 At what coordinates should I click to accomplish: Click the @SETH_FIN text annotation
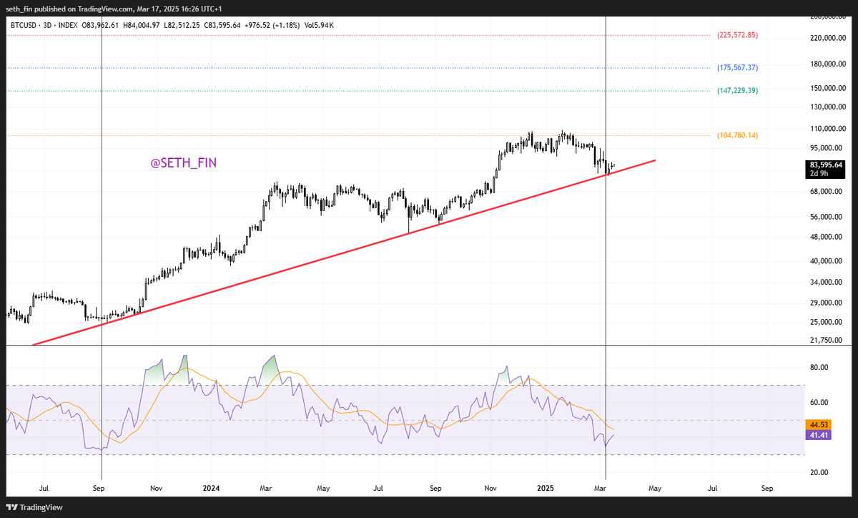(183, 163)
